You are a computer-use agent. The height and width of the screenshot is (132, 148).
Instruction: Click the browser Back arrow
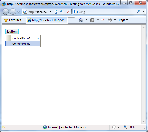[x=6, y=12]
